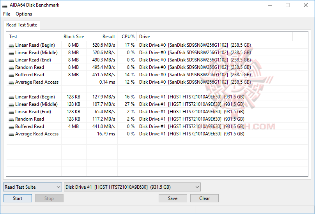Viewport: 315px width, 214px height.
Task: Click drive icon beside SanDisk Linear Read (Begin)
Action: pyautogui.click(x=11, y=46)
